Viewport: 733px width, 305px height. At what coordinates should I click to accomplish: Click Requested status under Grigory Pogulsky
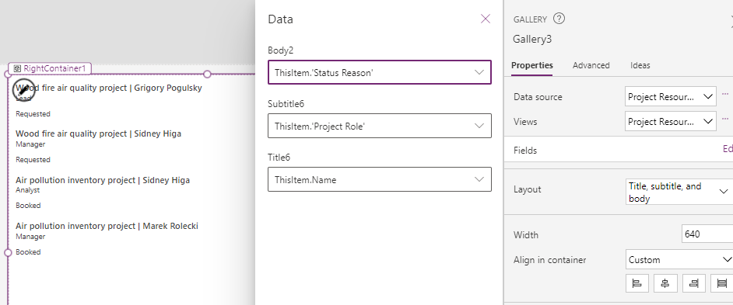[x=33, y=114]
